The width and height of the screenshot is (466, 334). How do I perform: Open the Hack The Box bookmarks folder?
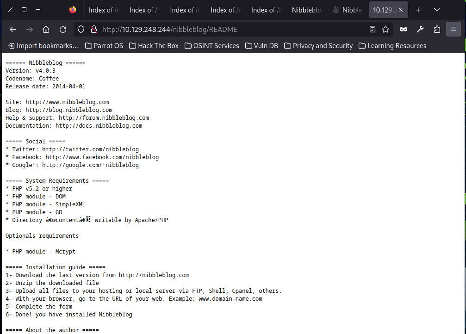pyautogui.click(x=154, y=46)
